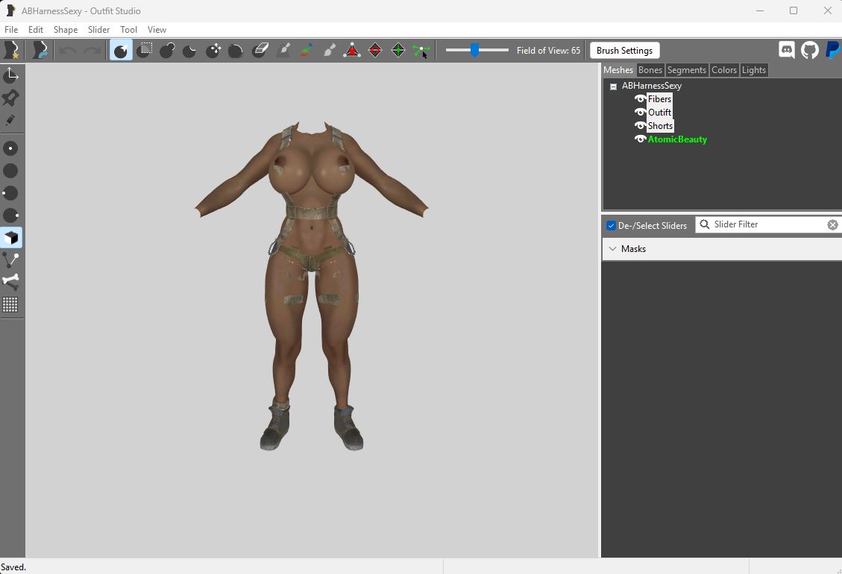Select the Inflate brush tool
842x574 pixels.
(168, 51)
